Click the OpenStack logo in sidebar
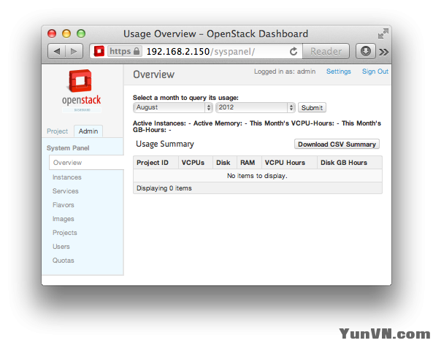Image resolution: width=433 pixels, height=343 pixels. 82,90
